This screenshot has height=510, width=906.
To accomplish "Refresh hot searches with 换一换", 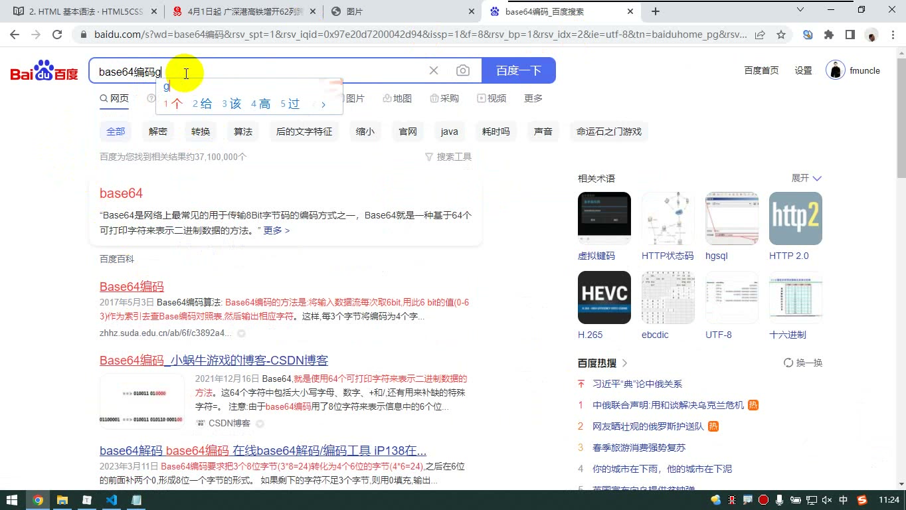I will 803,363.
